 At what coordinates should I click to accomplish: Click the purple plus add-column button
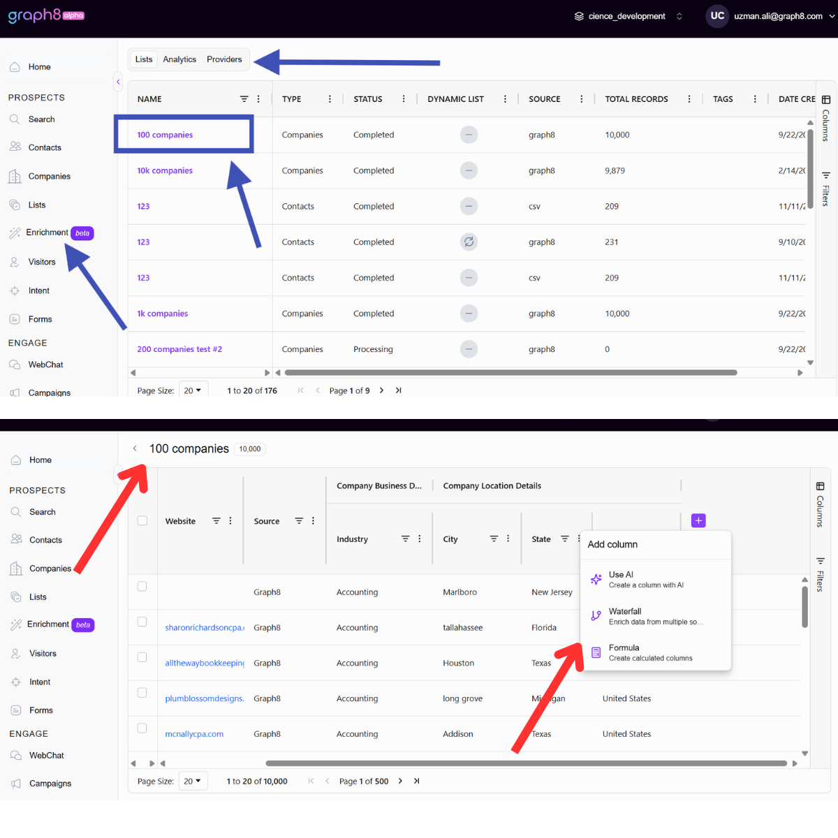698,520
